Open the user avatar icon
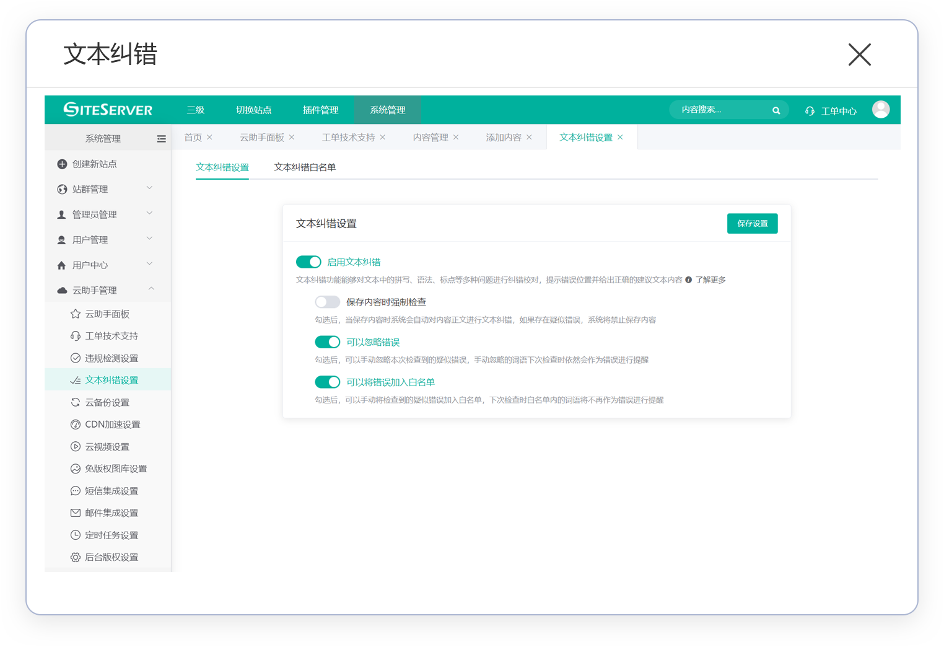944x647 pixels. [880, 110]
